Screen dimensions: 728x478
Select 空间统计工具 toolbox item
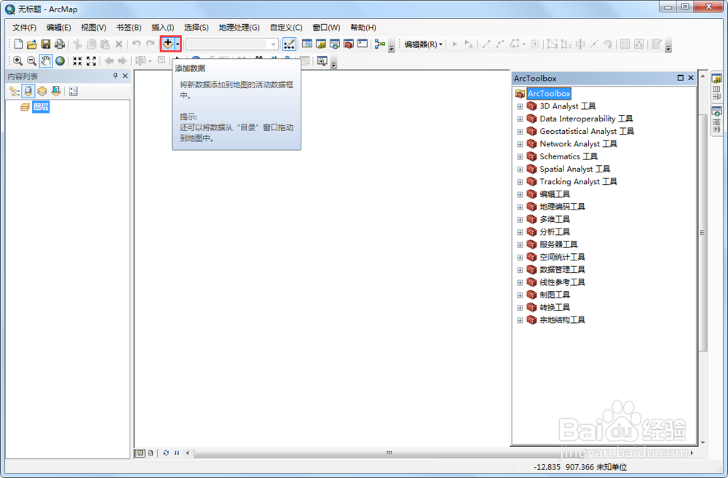(x=562, y=257)
